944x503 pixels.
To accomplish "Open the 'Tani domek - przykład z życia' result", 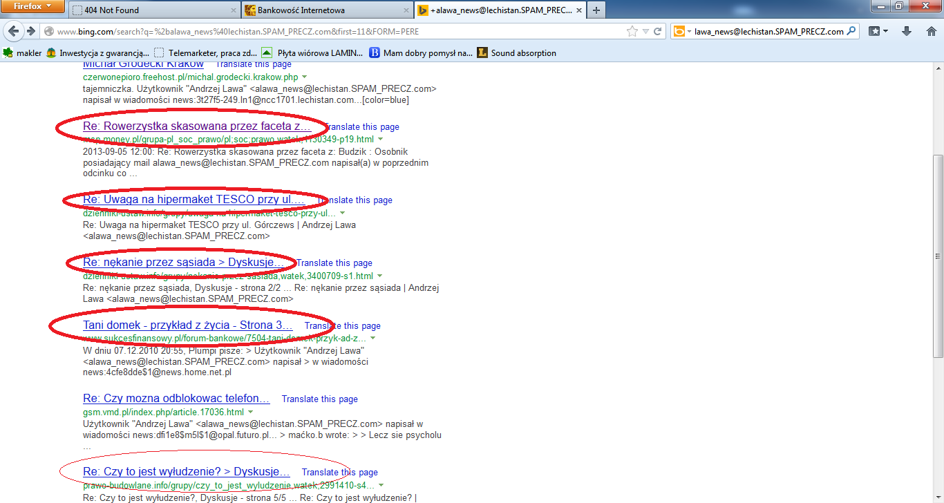I will [187, 325].
